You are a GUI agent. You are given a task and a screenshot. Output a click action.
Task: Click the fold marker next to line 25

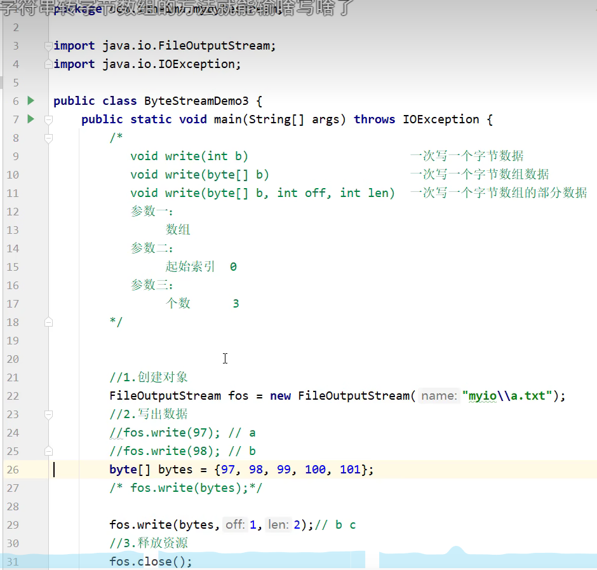click(48, 451)
